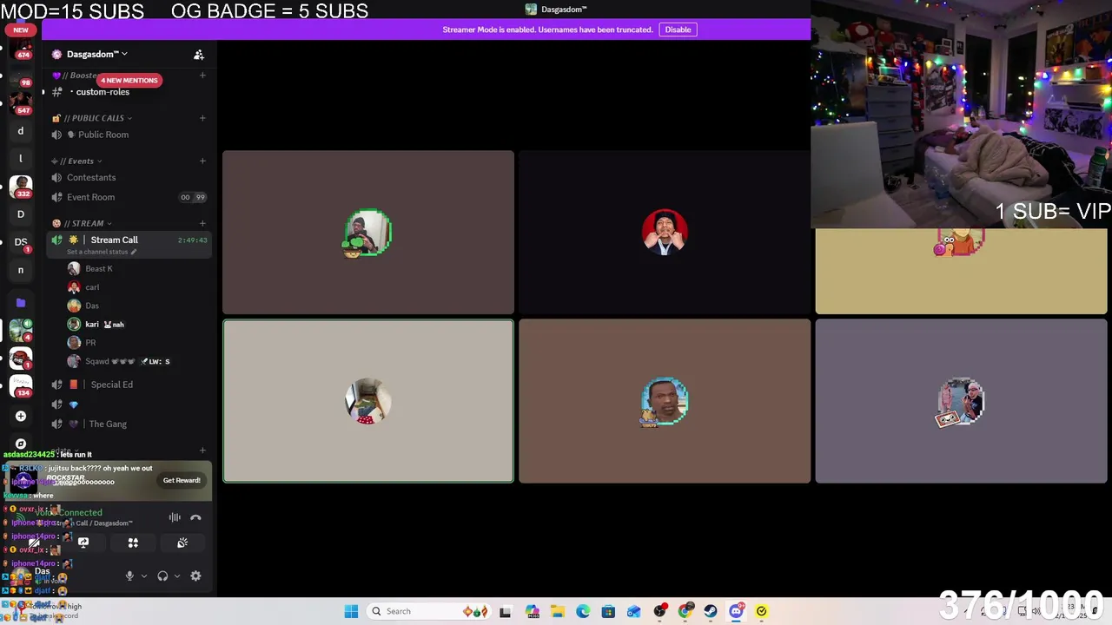
Task: Join the diamond emoji voice channel
Action: coord(129,405)
